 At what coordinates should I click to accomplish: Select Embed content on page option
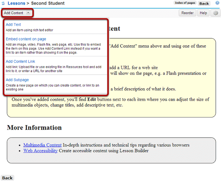[26, 39]
